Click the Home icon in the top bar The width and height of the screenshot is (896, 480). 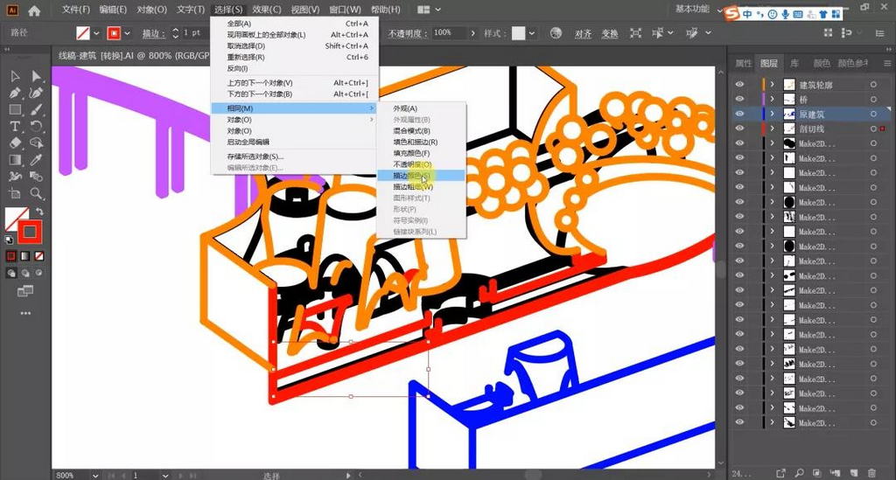pyautogui.click(x=34, y=10)
